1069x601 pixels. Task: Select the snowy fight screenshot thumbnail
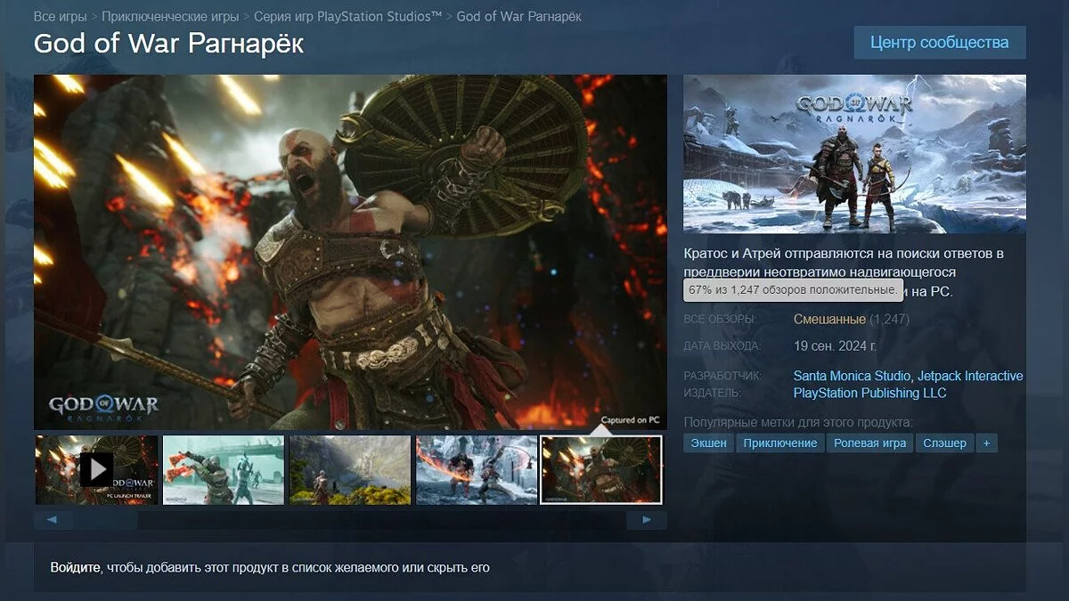pyautogui.click(x=477, y=469)
